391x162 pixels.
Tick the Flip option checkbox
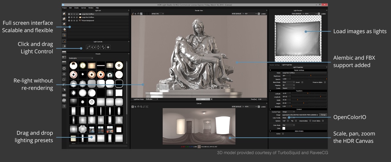pos(296,121)
